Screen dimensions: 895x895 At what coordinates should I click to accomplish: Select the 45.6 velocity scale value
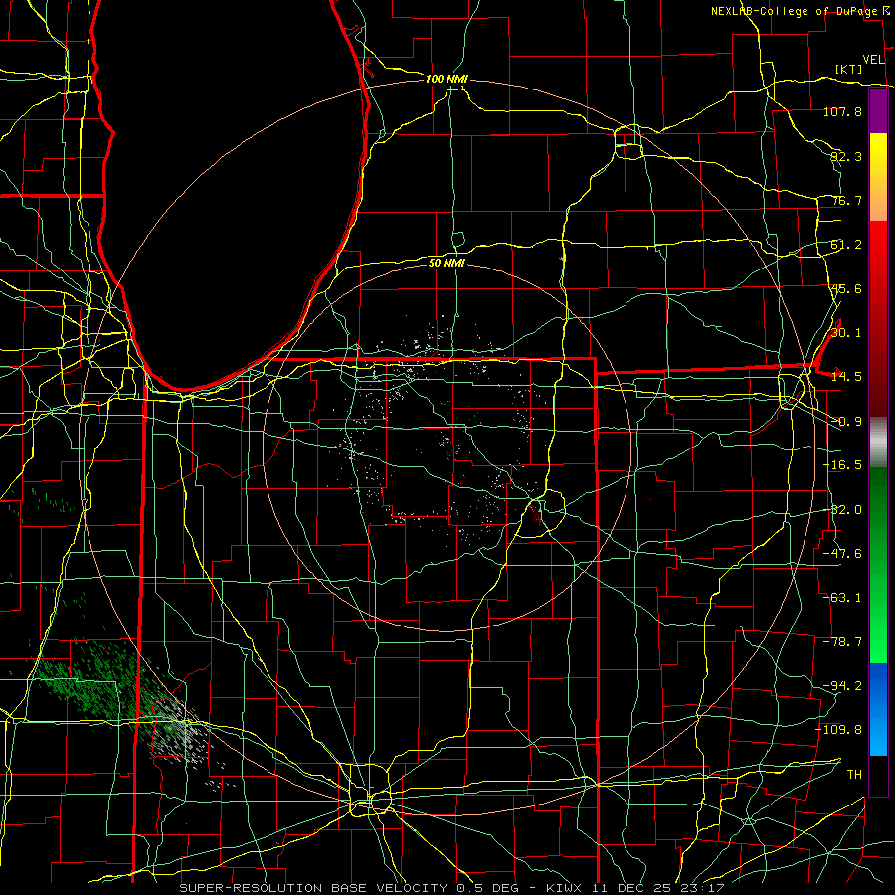coord(846,288)
